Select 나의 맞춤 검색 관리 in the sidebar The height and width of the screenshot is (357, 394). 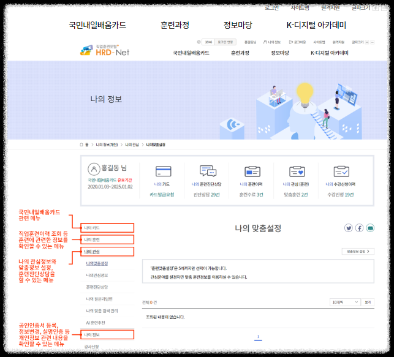point(102,311)
